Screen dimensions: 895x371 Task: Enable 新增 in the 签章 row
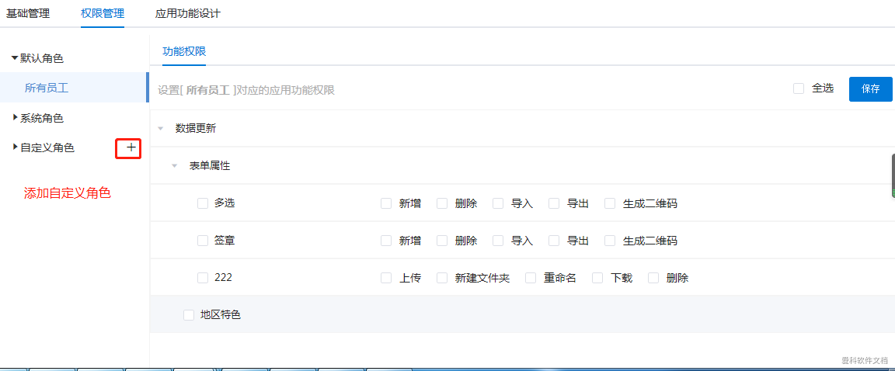click(x=386, y=241)
